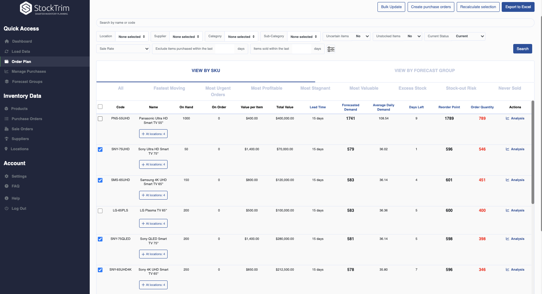Toggle the select-all header checkbox
The width and height of the screenshot is (542, 294).
pyautogui.click(x=100, y=107)
